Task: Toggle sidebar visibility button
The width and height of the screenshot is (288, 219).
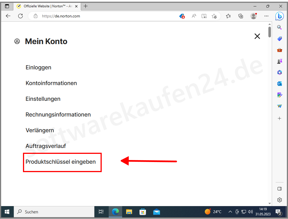Action: point(280,189)
